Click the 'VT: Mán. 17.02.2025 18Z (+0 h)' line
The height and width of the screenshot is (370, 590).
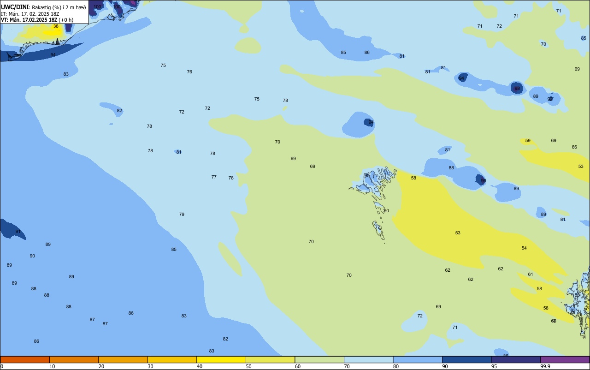pyautogui.click(x=37, y=20)
